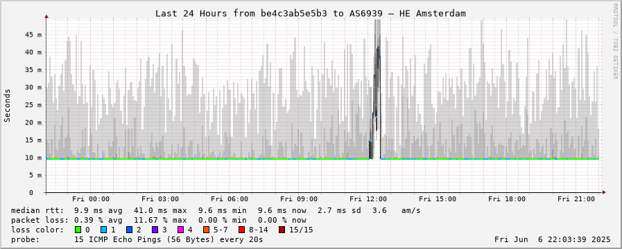Image resolution: width=622 pixels, height=249 pixels.
Task: Click the Fri 18:00 time axis label
Action: tap(507, 199)
